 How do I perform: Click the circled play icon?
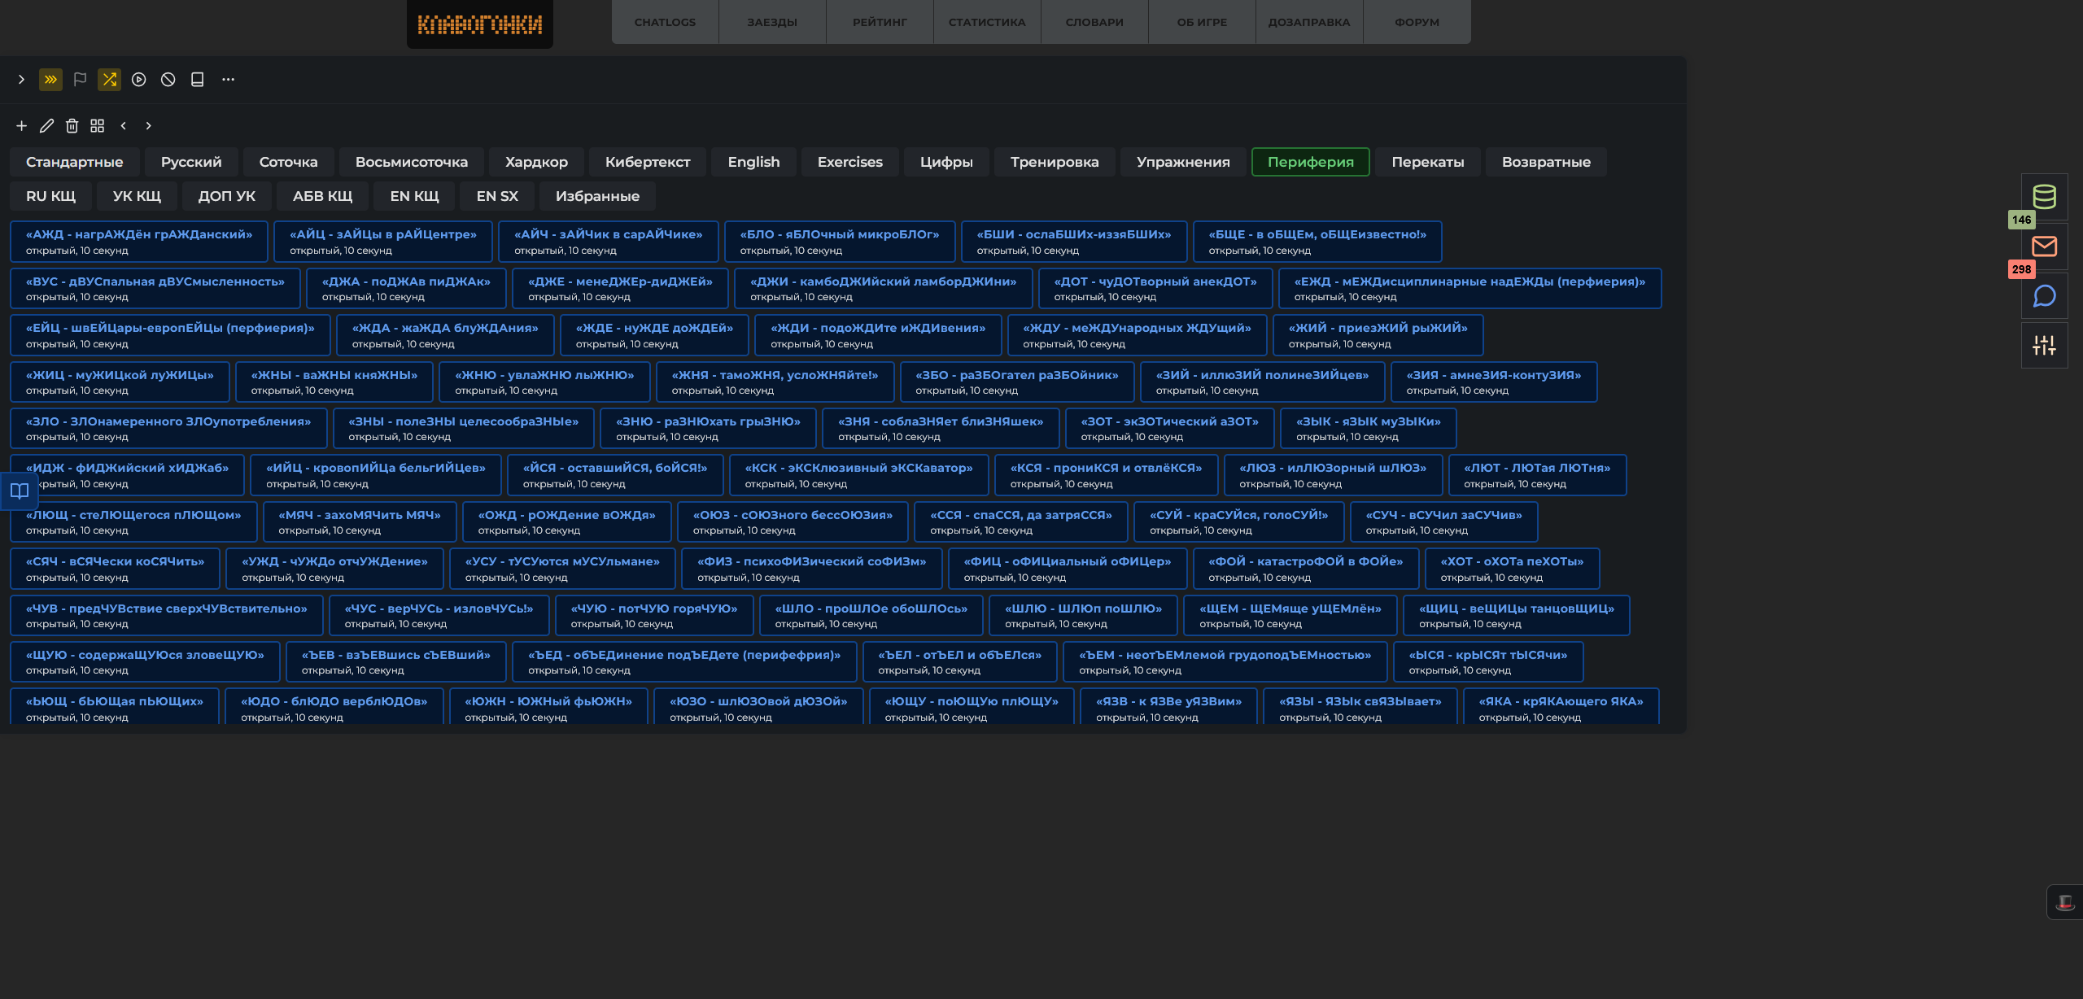point(138,80)
